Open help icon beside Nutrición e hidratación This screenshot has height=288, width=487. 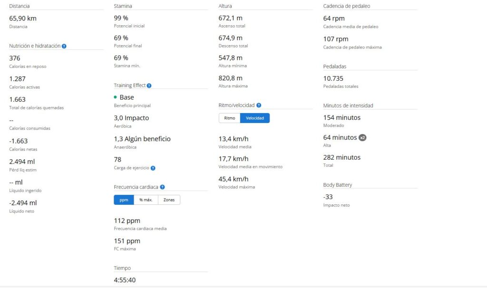coord(64,46)
